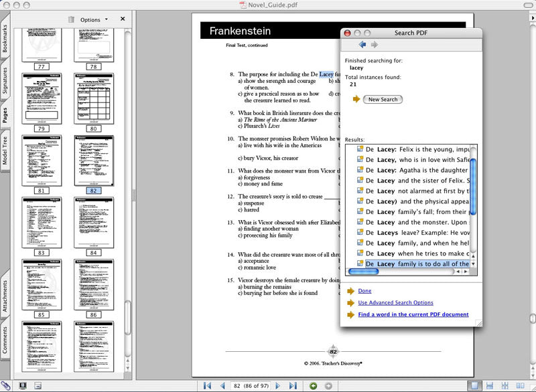Open Use Advanced Search Options
This screenshot has width=536, height=392.
pos(395,302)
